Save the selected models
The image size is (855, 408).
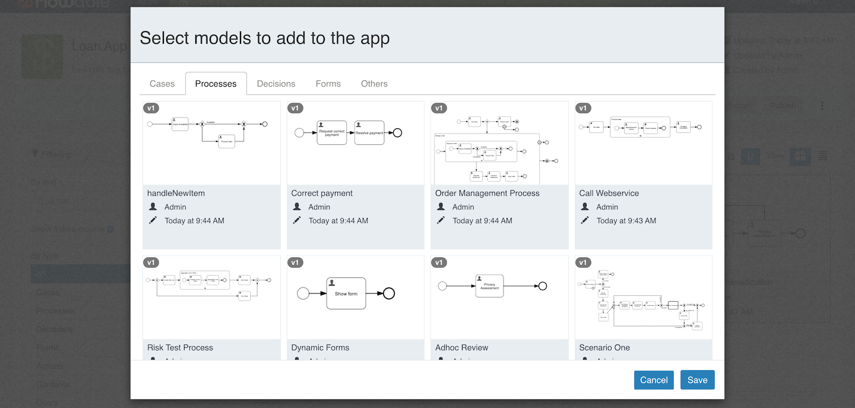click(x=697, y=379)
